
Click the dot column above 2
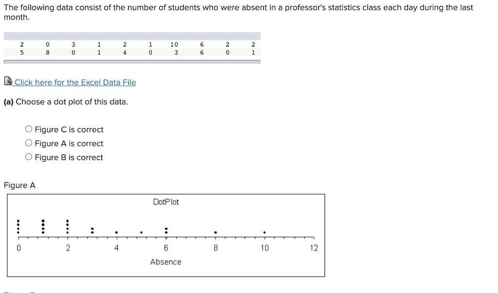click(x=67, y=227)
